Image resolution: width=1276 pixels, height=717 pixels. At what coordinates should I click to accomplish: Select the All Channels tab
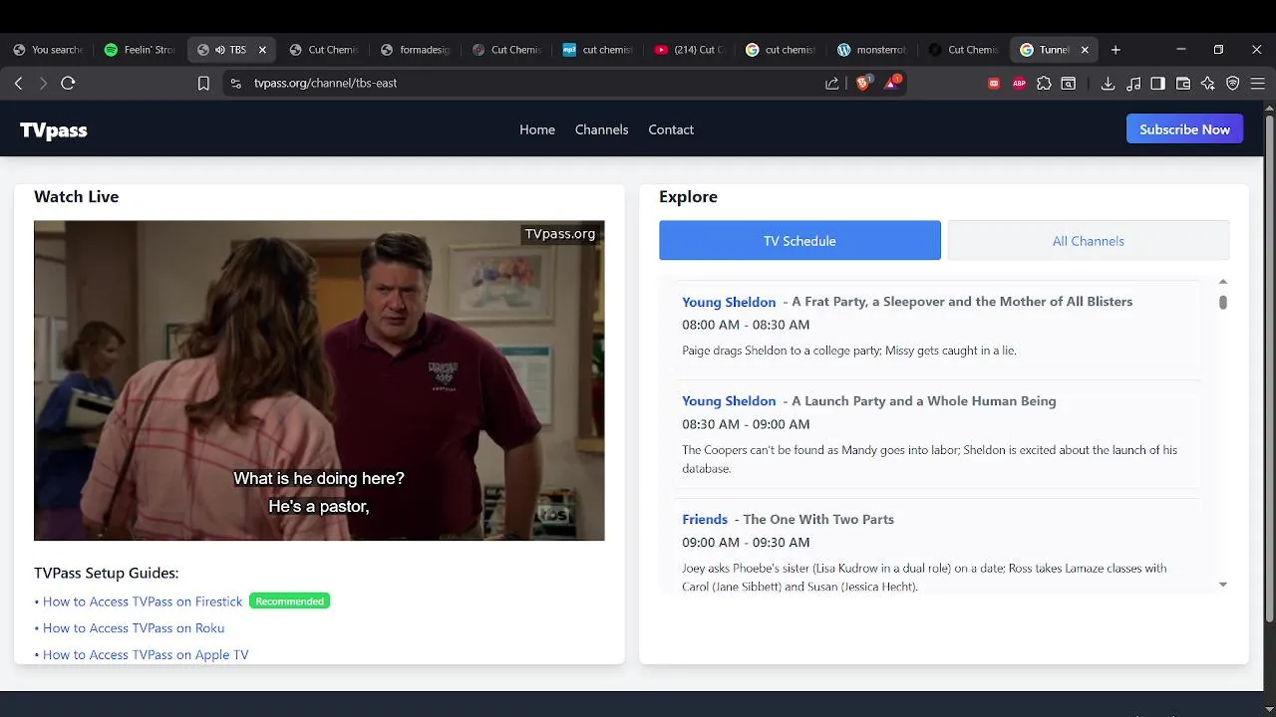[1089, 240]
